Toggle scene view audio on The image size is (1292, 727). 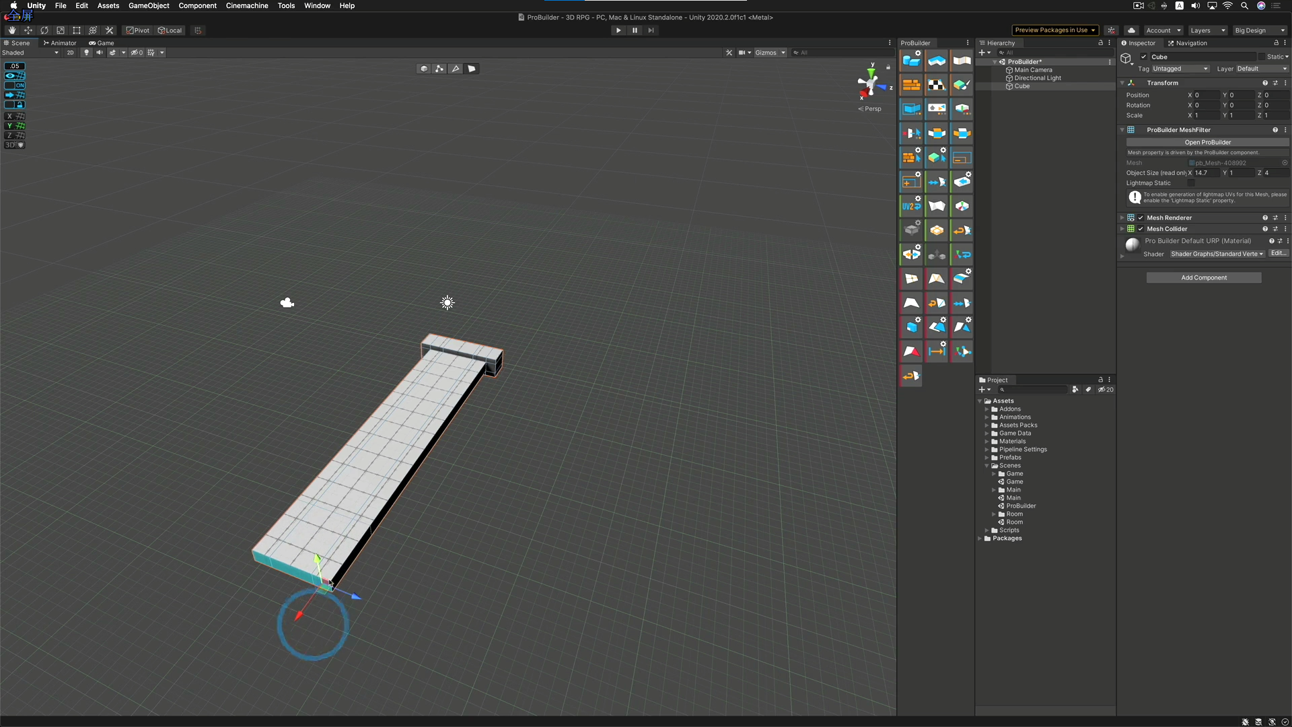pos(99,53)
